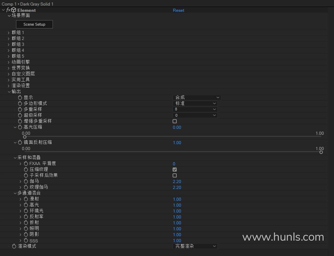Toggle stopwatch for 增强多重采样

(x=20, y=121)
